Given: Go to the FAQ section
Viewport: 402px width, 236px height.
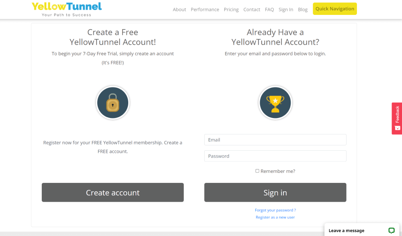Looking at the screenshot, I should tap(269, 9).
